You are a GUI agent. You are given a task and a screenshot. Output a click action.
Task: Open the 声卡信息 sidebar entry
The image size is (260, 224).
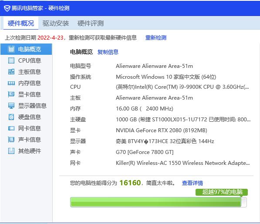pos(26,140)
